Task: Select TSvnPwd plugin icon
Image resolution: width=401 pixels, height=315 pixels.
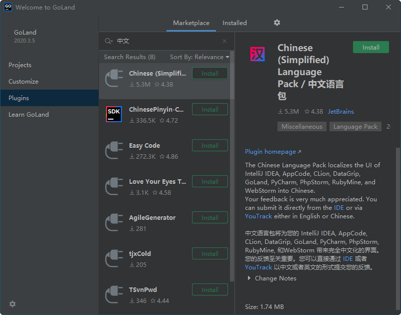Action: coord(114,295)
